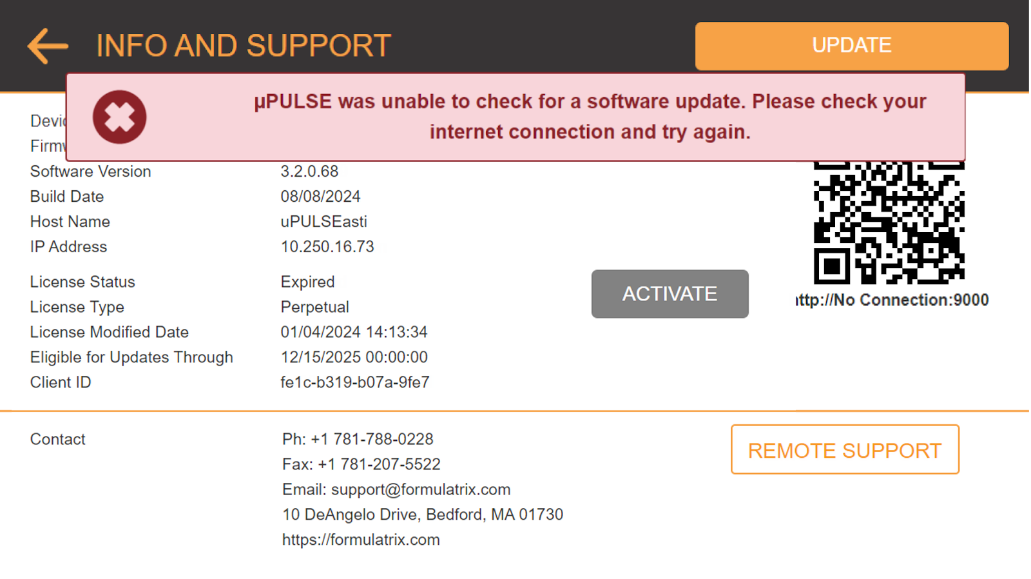1031x579 pixels.
Task: Click the Software Version number 3.2.0.68
Action: click(x=309, y=172)
